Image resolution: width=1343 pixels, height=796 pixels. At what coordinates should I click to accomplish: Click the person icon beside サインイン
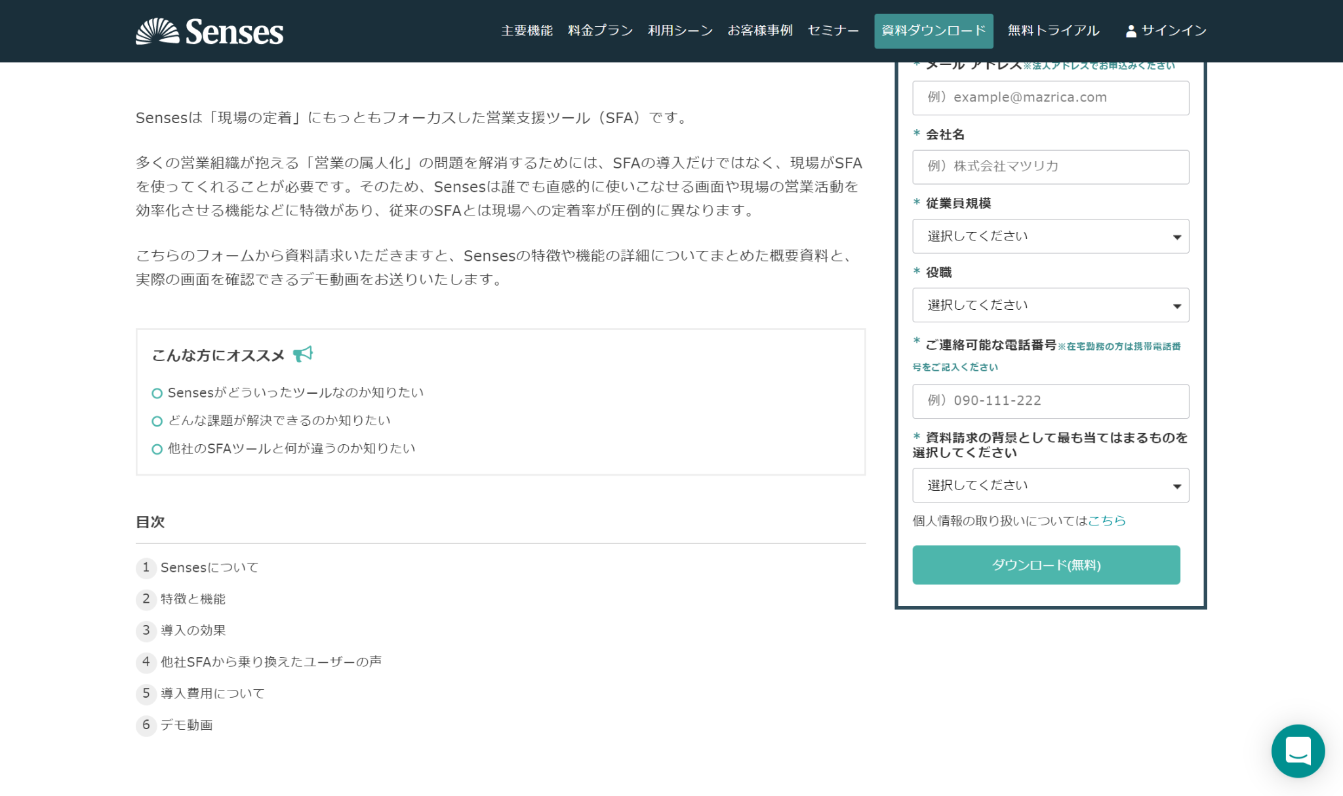[1131, 31]
